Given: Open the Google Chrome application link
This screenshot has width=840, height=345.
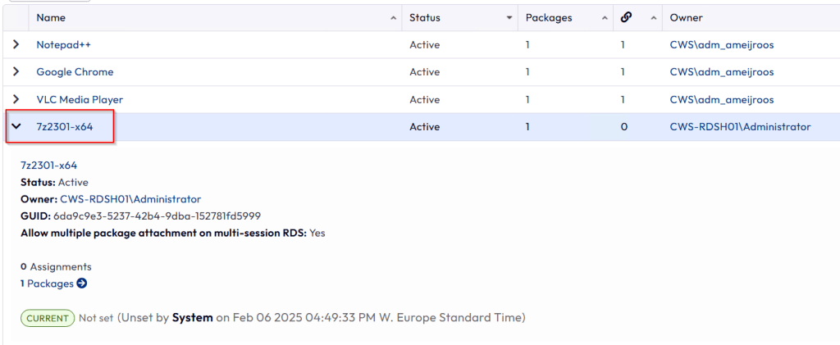Looking at the screenshot, I should 75,72.
